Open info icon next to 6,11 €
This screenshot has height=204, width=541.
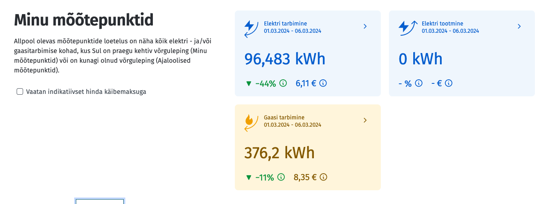click(x=323, y=83)
